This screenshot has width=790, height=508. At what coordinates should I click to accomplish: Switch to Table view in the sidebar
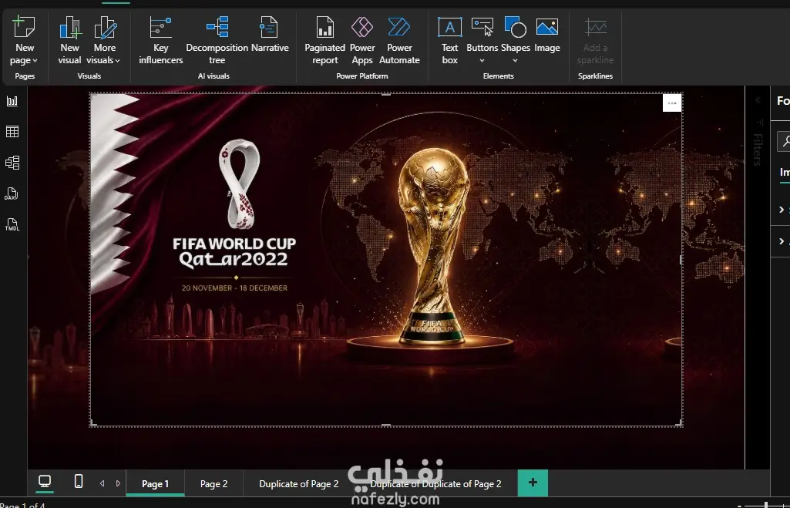(12, 132)
